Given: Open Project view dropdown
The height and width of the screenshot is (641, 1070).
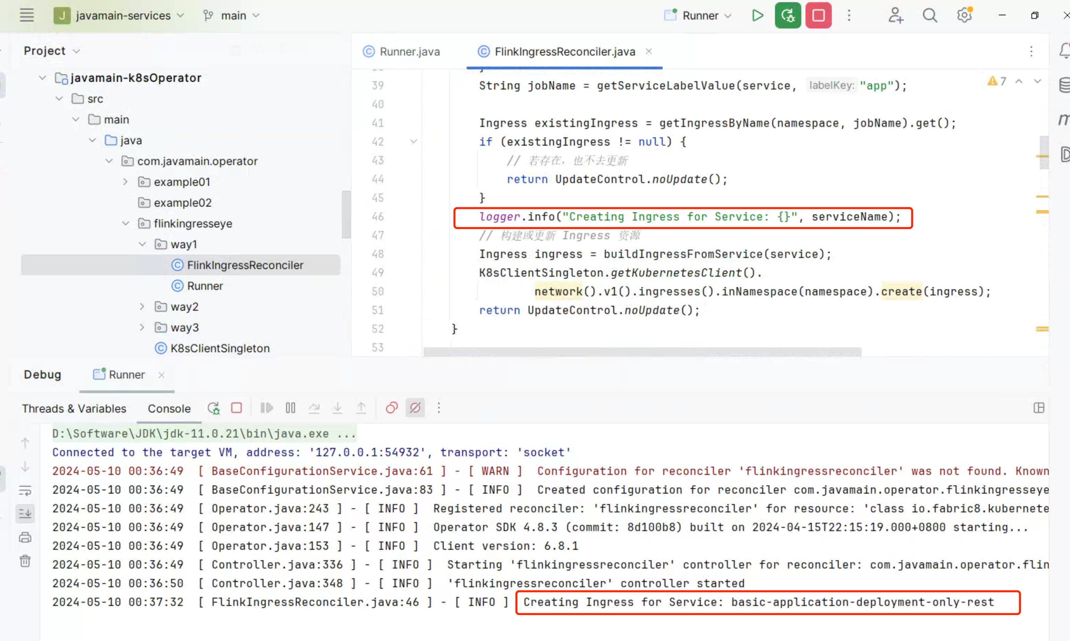Looking at the screenshot, I should (x=52, y=51).
